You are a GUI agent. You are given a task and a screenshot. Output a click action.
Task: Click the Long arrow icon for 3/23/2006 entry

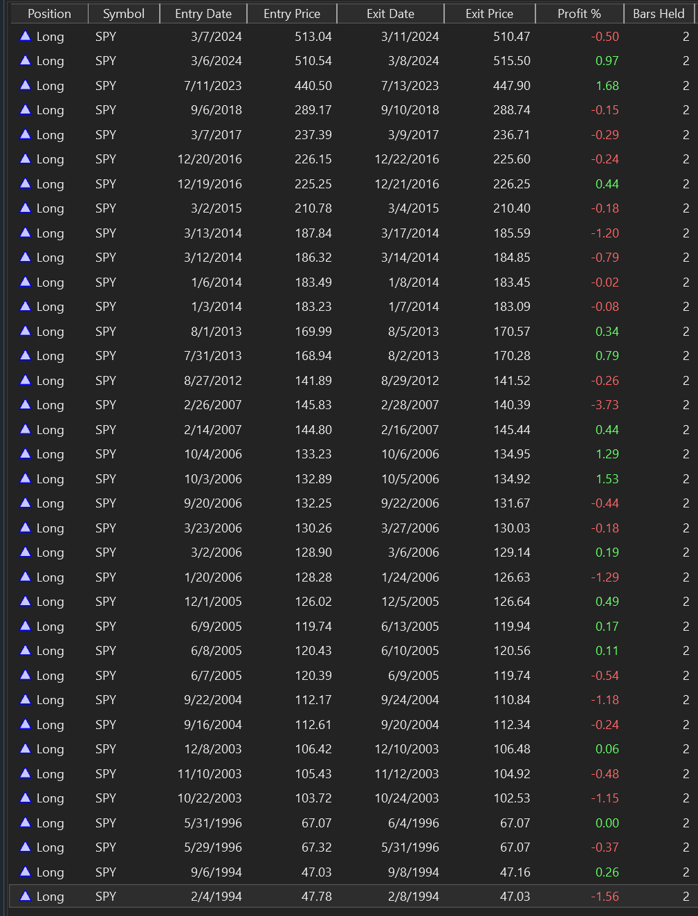[x=26, y=528]
